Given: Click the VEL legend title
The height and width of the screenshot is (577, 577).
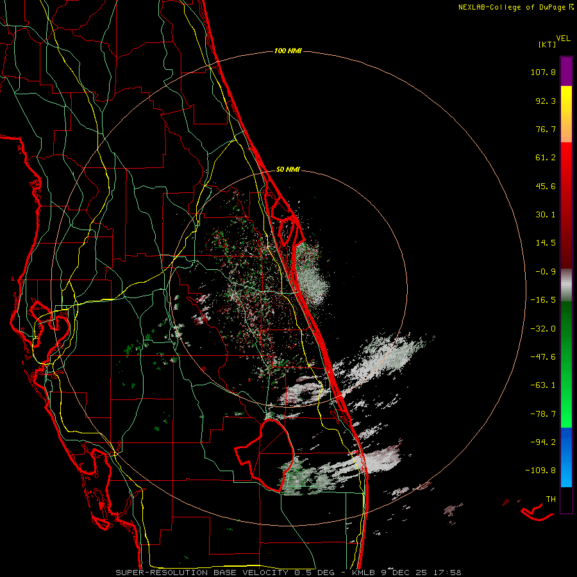Looking at the screenshot, I should click(563, 38).
